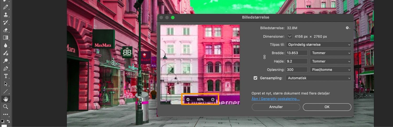
Task: Click the 50% preview zoom value
Action: pyautogui.click(x=200, y=100)
